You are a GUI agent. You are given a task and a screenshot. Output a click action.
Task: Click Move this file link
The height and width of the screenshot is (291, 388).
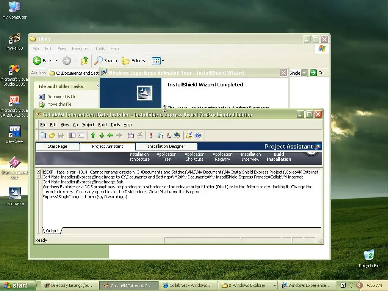pos(59,104)
